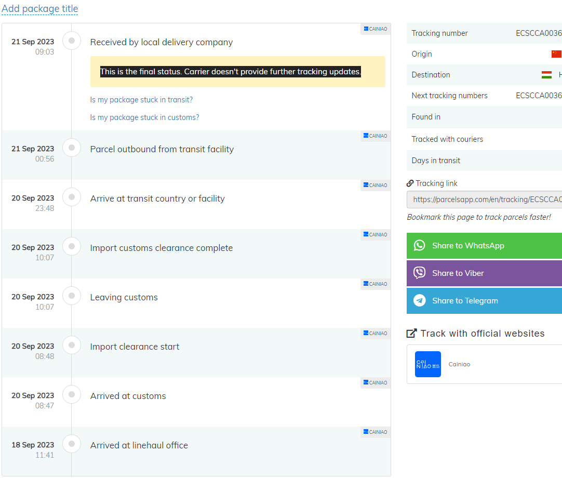Click 'Add package title' link
562x478 pixels.
tap(40, 9)
